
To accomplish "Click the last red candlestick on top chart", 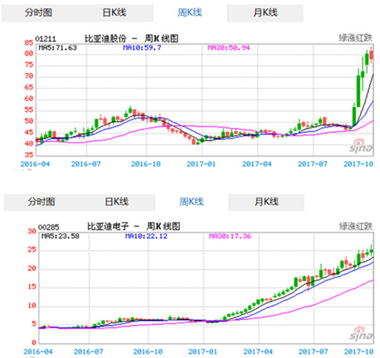I will pyautogui.click(x=371, y=54).
